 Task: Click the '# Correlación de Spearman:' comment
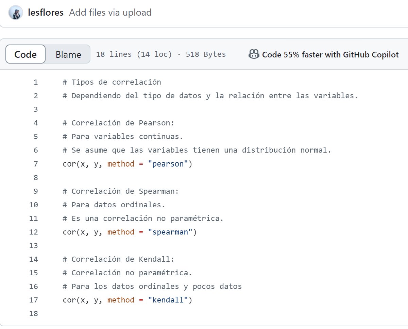(x=121, y=191)
